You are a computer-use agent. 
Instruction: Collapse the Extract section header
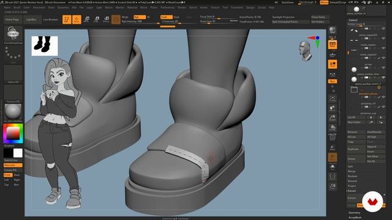(x=352, y=191)
